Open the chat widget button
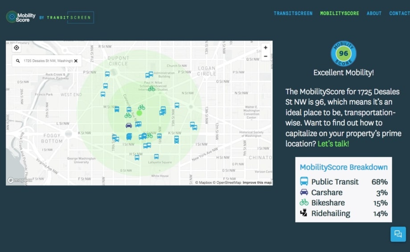410x252 pixels. [398, 234]
